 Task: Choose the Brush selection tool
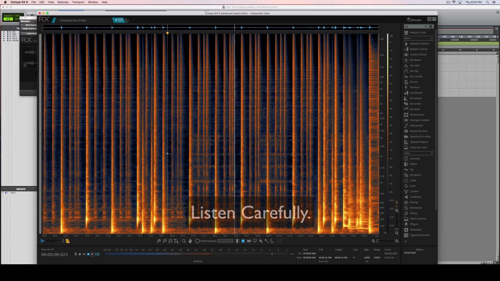coord(261,241)
